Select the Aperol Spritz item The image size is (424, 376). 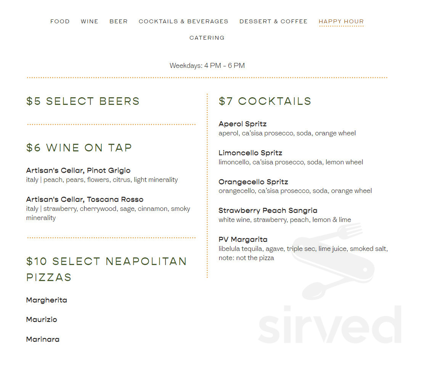tap(243, 124)
